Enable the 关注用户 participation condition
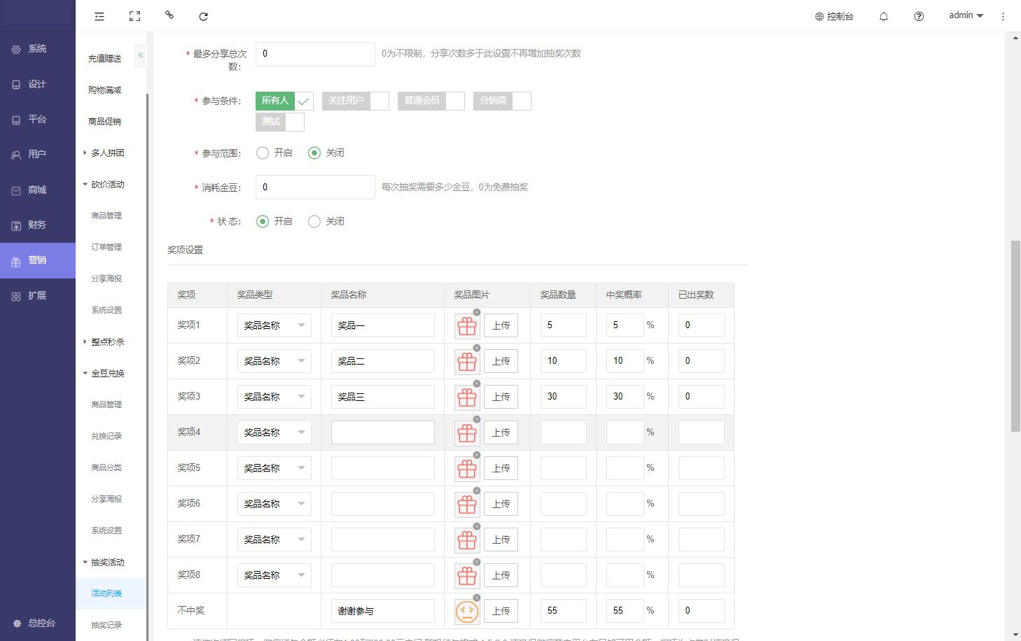This screenshot has width=1021, height=641. pos(355,101)
